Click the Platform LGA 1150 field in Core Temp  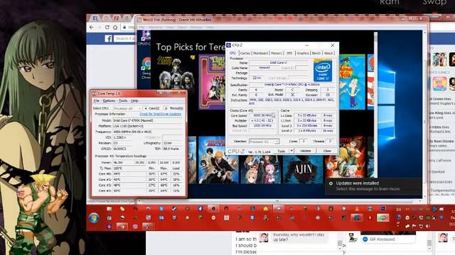point(147,126)
